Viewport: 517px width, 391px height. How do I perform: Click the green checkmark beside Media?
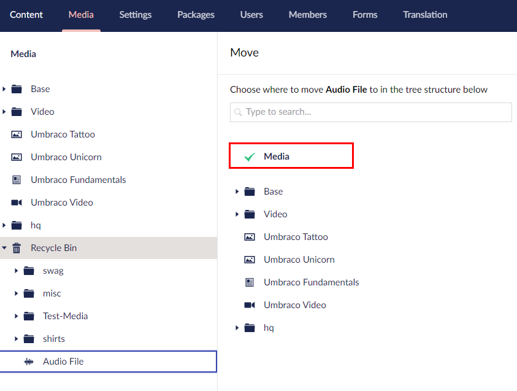coord(249,157)
